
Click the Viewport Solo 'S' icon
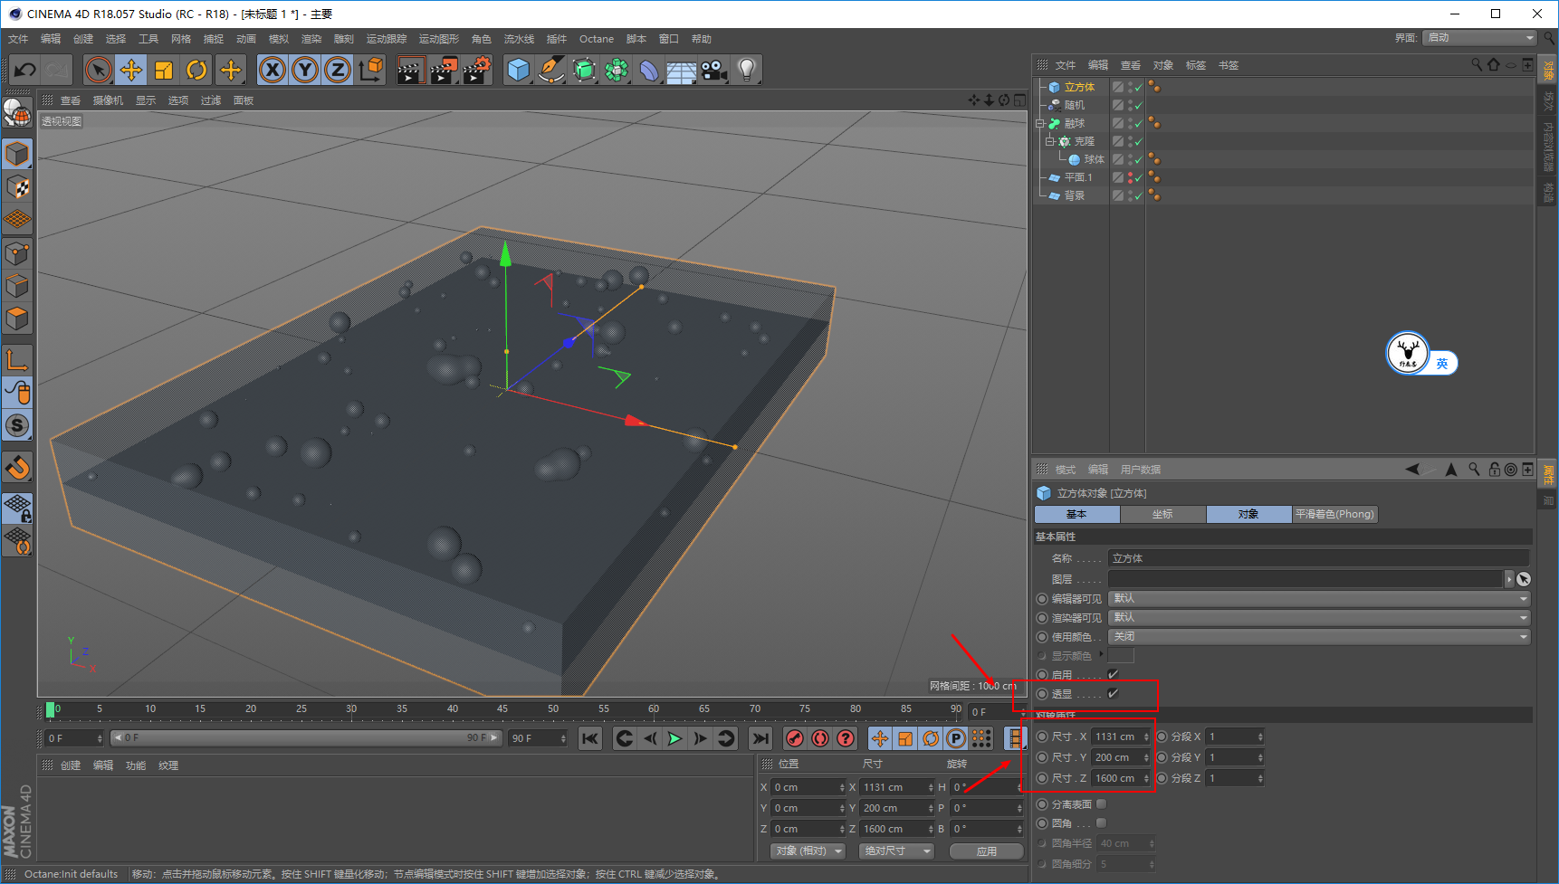pos(17,425)
